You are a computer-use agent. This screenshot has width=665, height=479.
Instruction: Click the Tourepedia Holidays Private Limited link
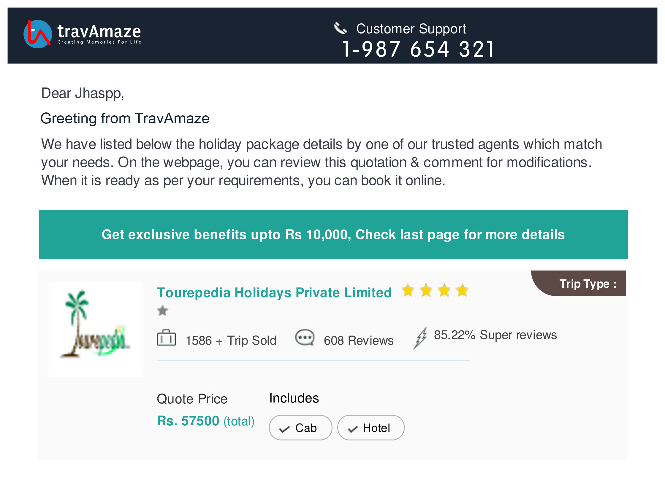(274, 293)
